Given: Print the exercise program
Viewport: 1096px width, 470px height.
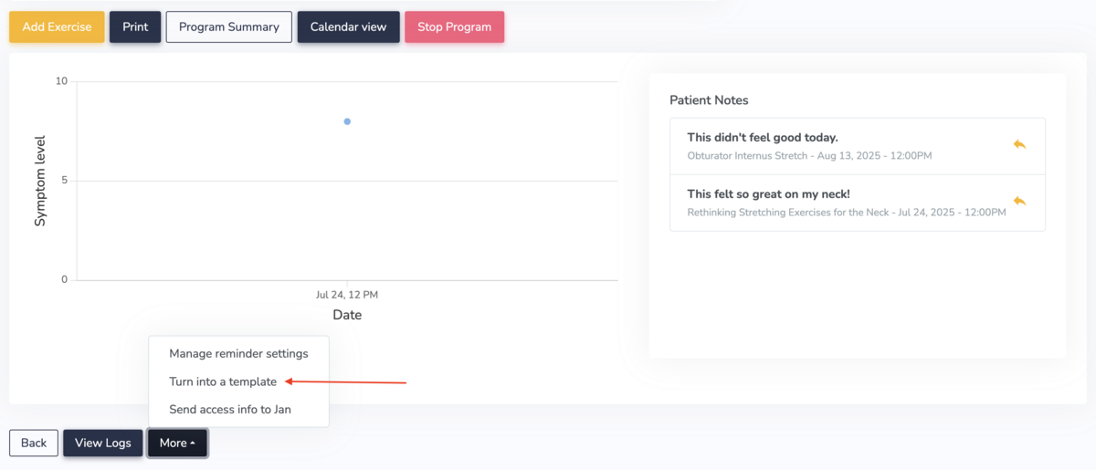Looking at the screenshot, I should [x=135, y=26].
